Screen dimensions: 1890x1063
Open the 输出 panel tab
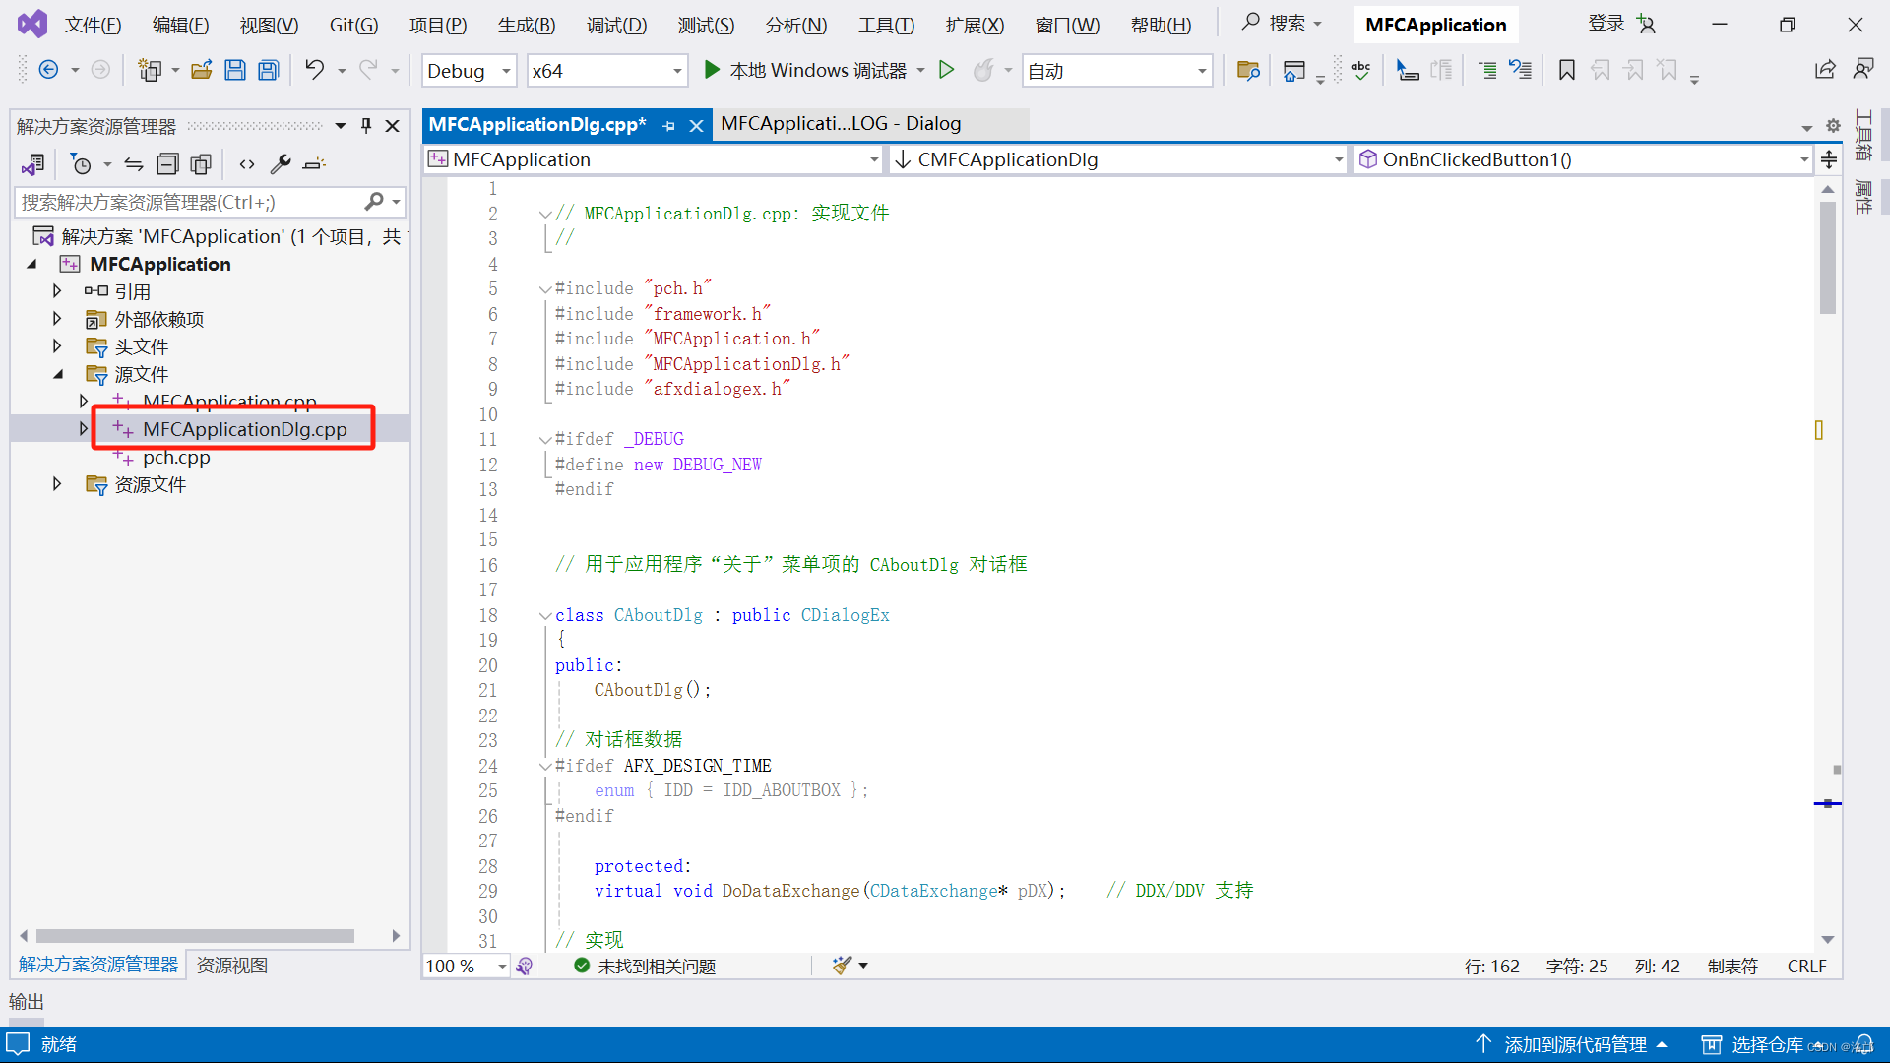pos(27,1002)
